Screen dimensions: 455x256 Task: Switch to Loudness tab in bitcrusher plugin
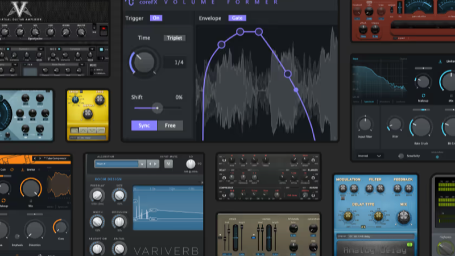pyautogui.click(x=400, y=102)
